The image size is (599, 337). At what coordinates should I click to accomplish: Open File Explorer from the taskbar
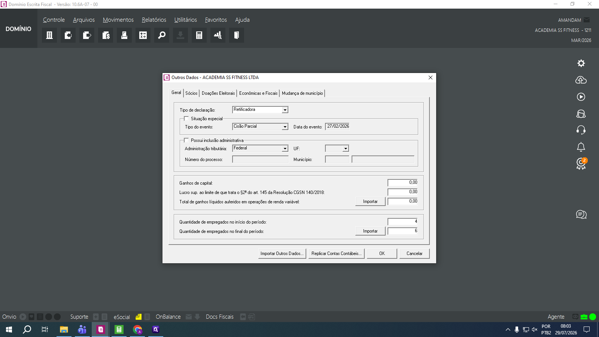(64, 330)
